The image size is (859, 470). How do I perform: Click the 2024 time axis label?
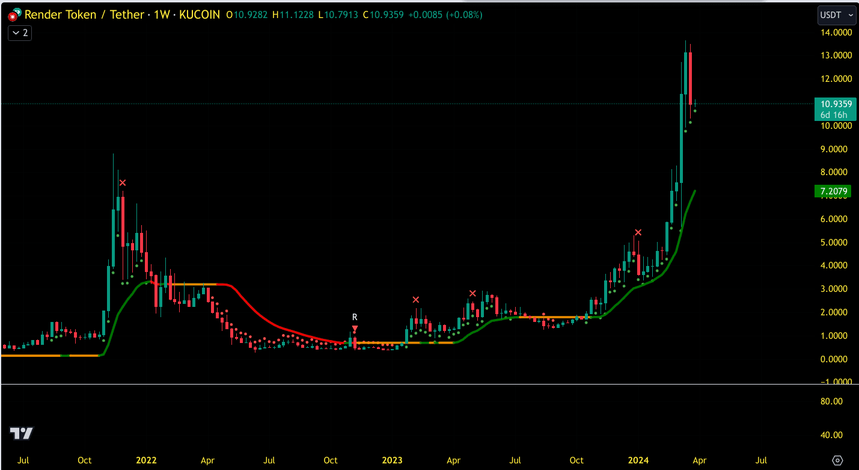point(638,460)
